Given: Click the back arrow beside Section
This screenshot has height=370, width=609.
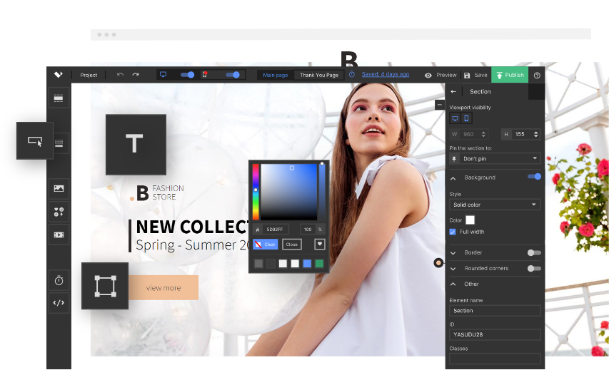Looking at the screenshot, I should (x=453, y=92).
